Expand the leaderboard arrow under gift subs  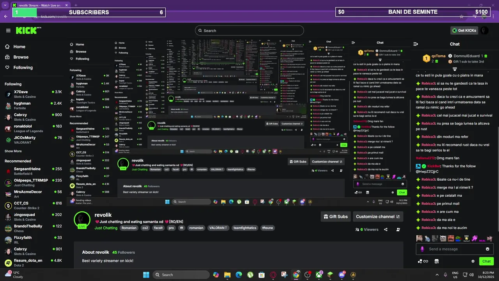(x=455, y=69)
